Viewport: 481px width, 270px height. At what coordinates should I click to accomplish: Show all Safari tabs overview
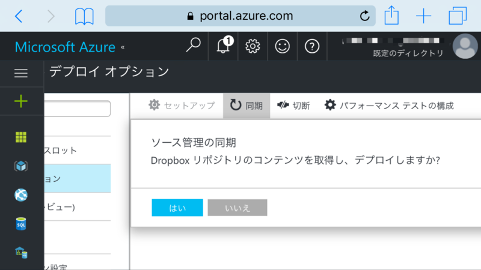[x=458, y=16]
